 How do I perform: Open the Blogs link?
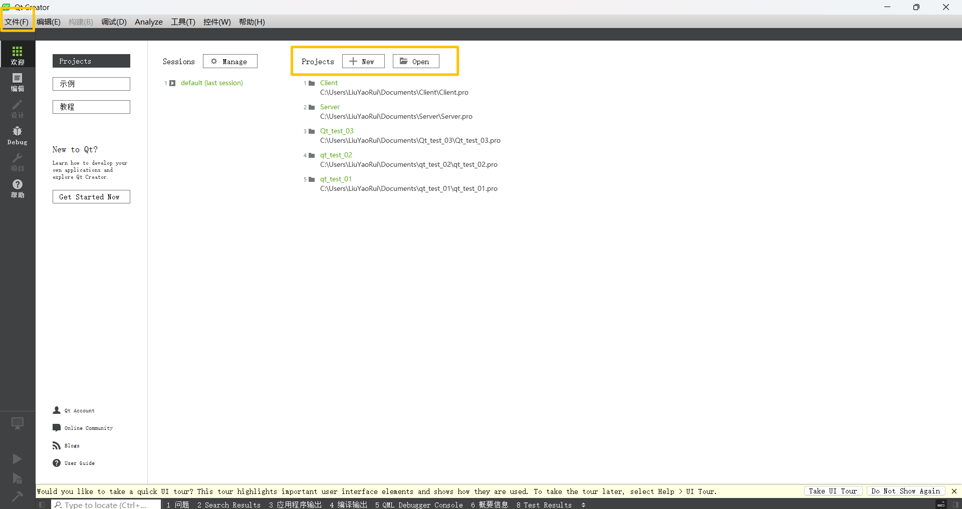72,446
